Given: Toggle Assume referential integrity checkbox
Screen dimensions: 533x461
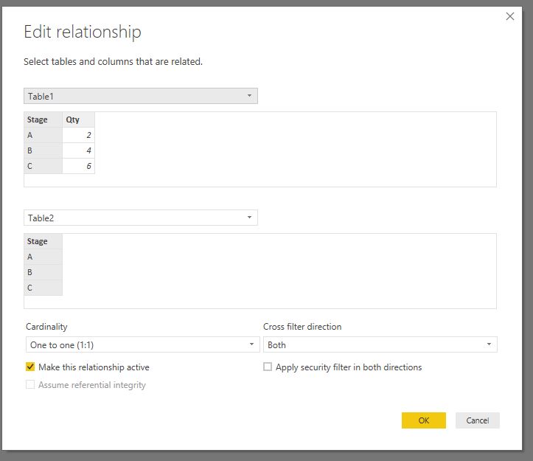Looking at the screenshot, I should click(x=30, y=384).
